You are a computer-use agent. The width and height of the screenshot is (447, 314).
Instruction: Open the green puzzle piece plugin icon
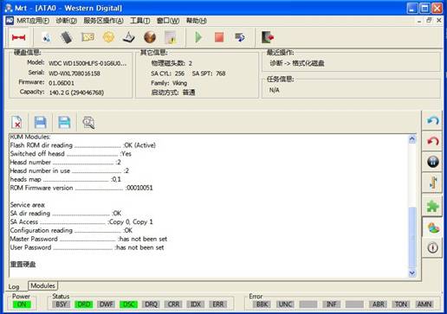(x=432, y=206)
